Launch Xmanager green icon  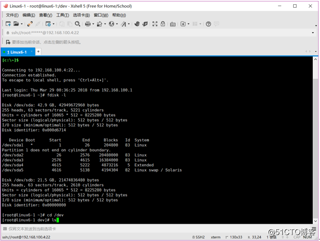click(x=145, y=24)
